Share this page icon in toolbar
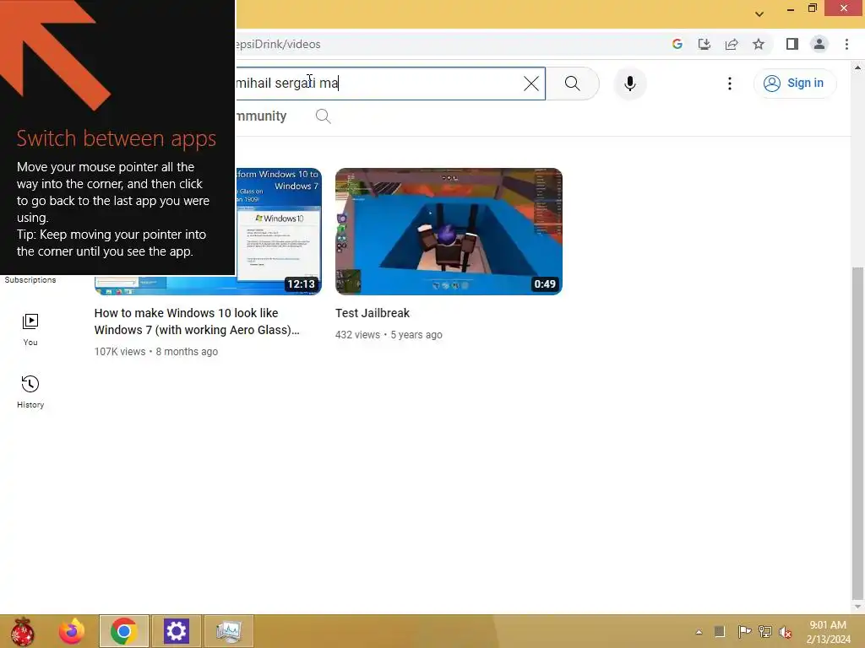 coord(732,44)
